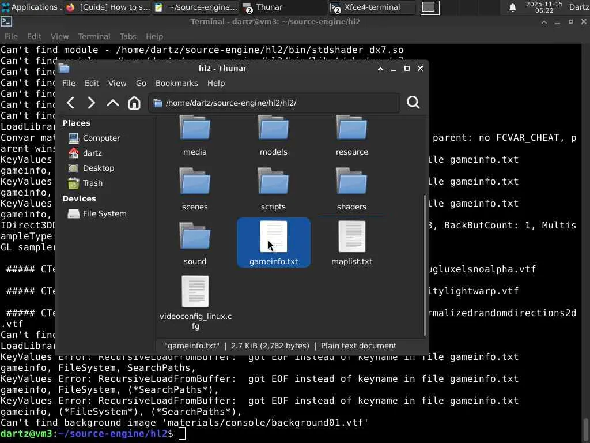This screenshot has width=590, height=443.
Task: Open Terminal window View menu
Action: click(59, 36)
